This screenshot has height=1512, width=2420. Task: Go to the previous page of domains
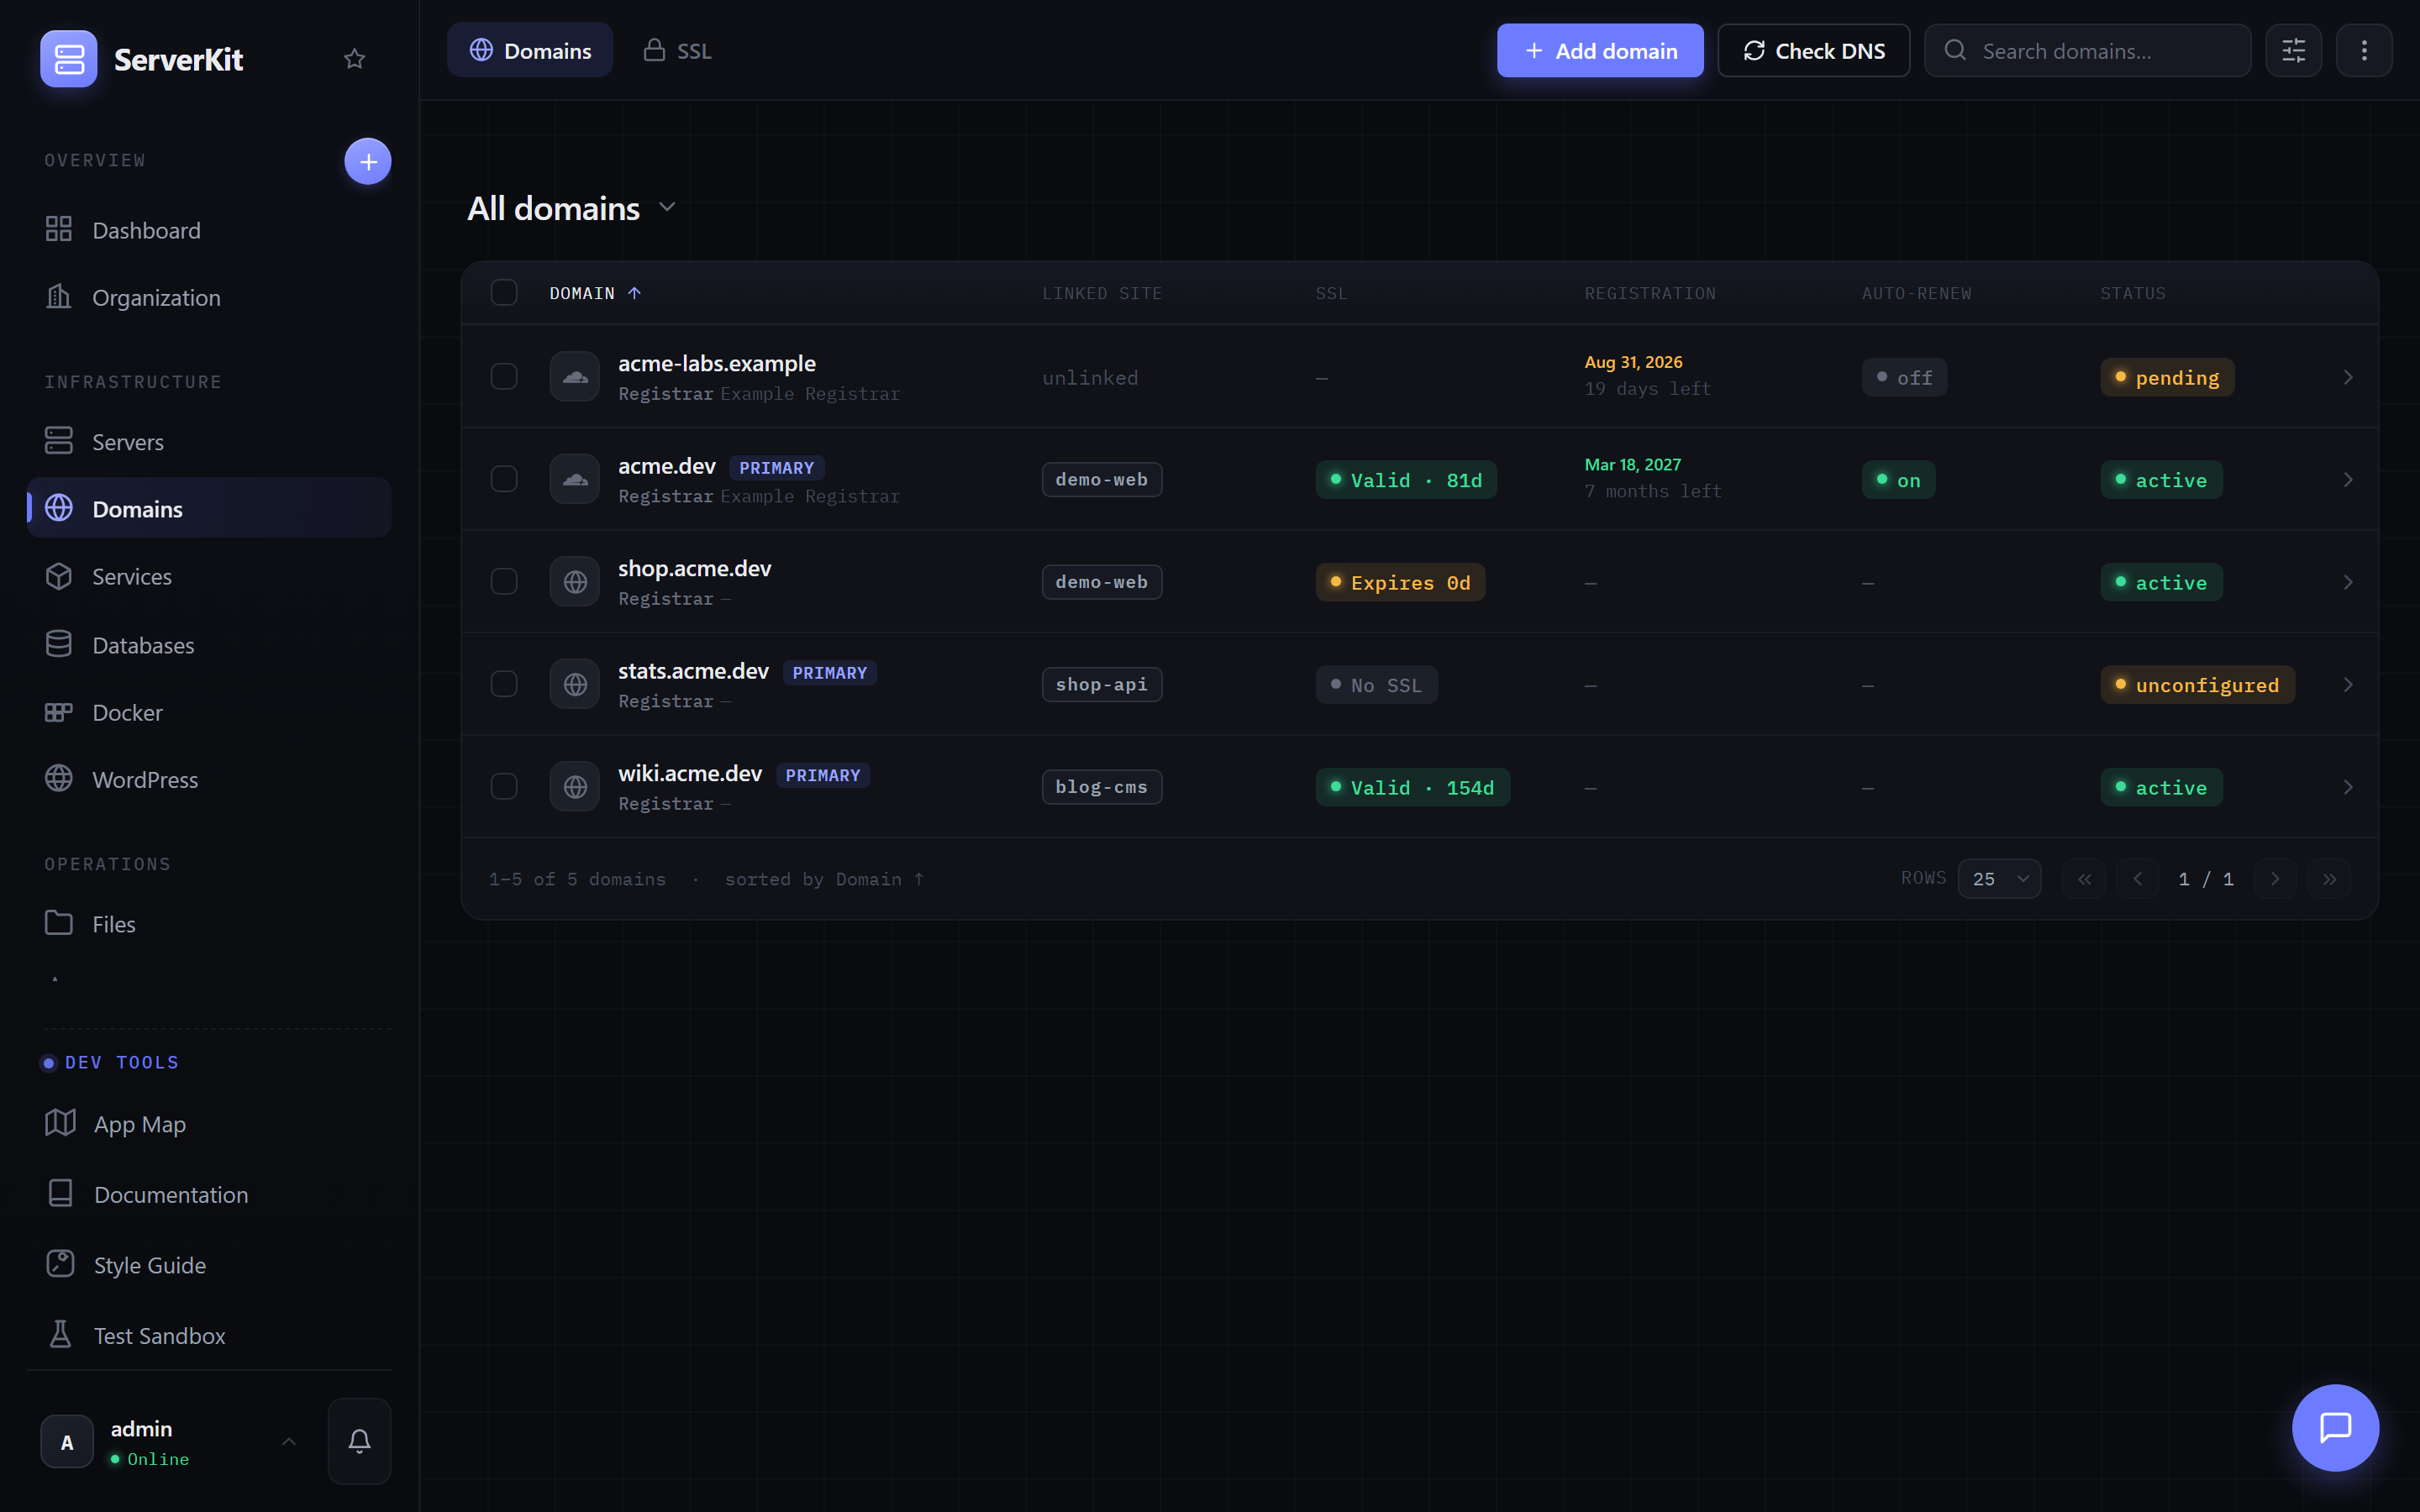pos(2138,879)
